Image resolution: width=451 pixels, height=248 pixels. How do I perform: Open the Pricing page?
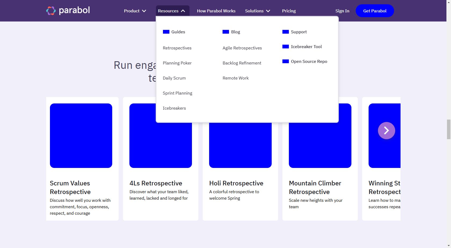pos(289,11)
